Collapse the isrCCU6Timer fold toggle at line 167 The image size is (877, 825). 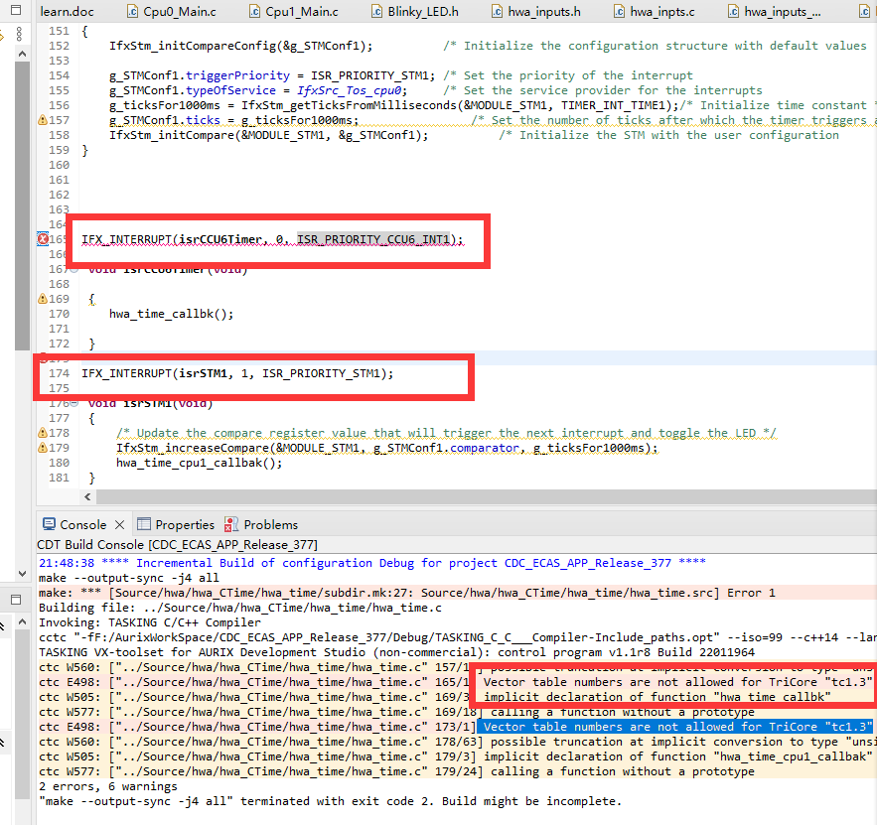[x=73, y=269]
